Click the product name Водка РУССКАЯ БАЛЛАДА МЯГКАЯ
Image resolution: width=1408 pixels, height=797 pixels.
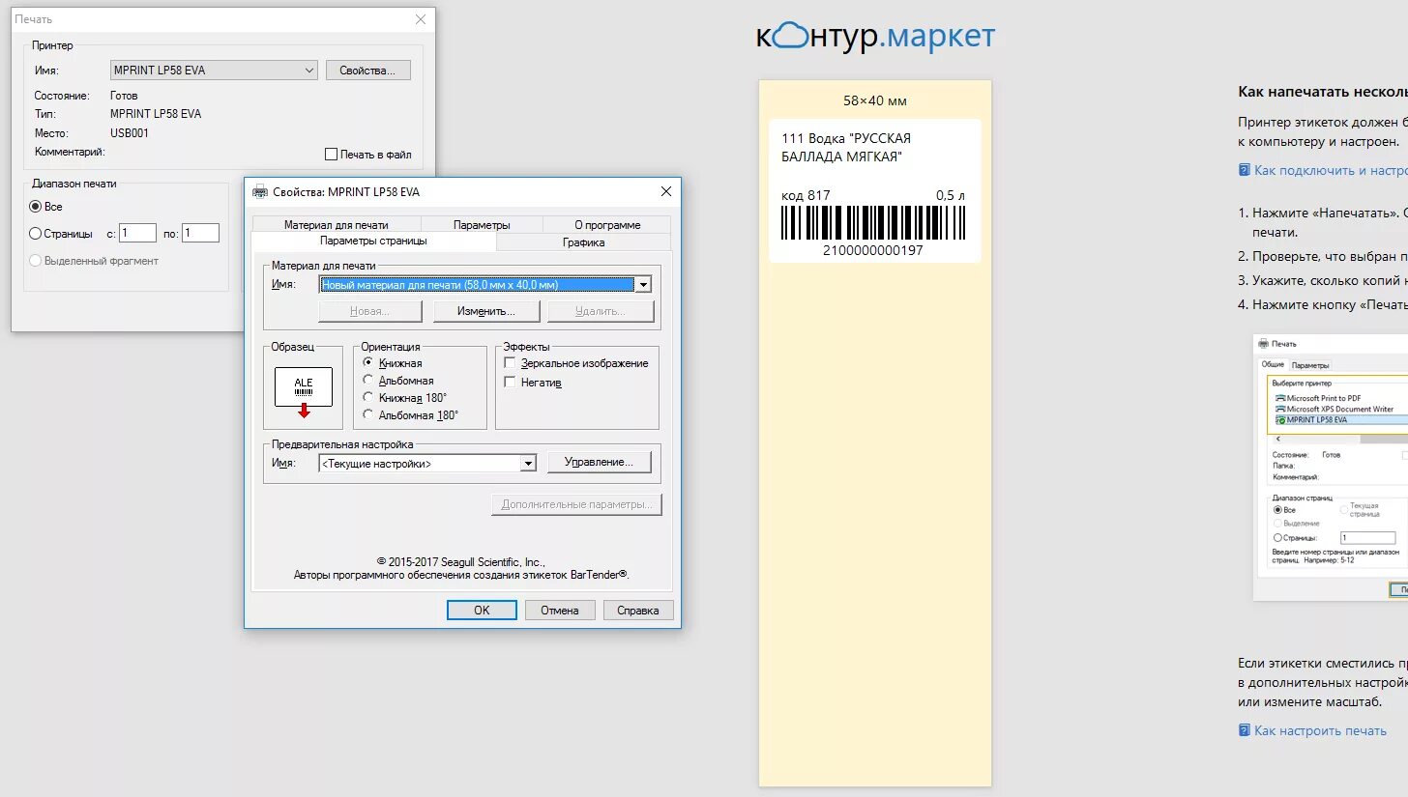846,148
